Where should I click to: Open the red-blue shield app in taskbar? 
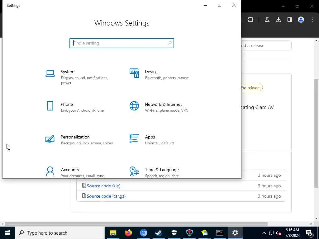pos(189,233)
